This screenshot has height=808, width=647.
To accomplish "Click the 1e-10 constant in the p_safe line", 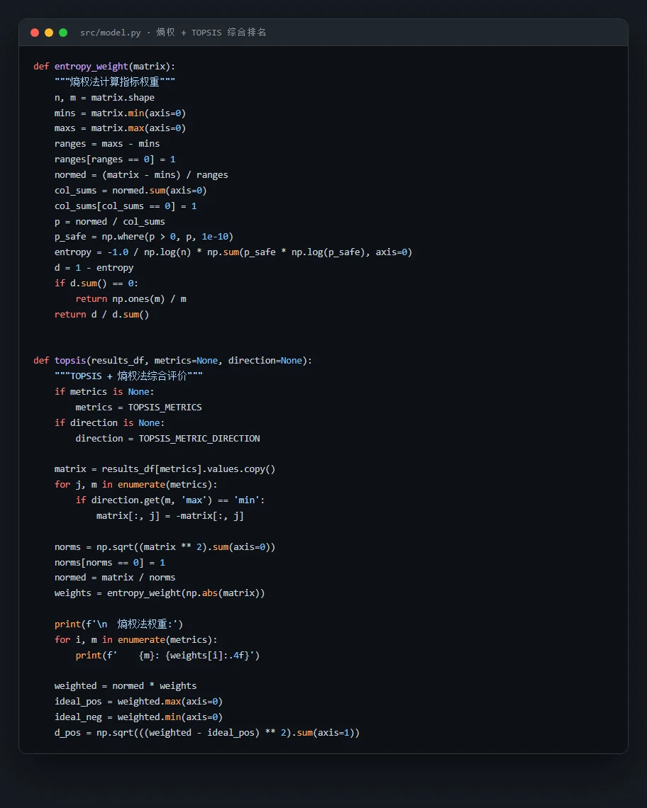I will click(215, 237).
